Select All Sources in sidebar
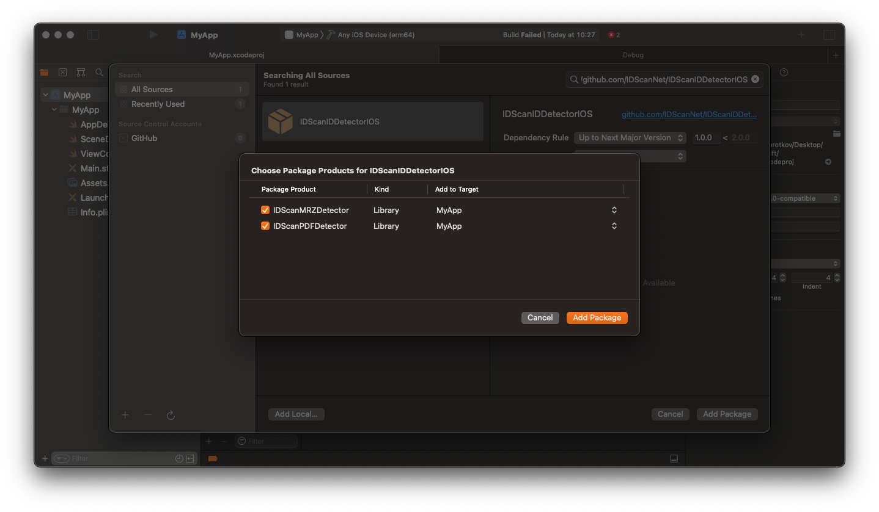This screenshot has height=512, width=879. point(182,89)
